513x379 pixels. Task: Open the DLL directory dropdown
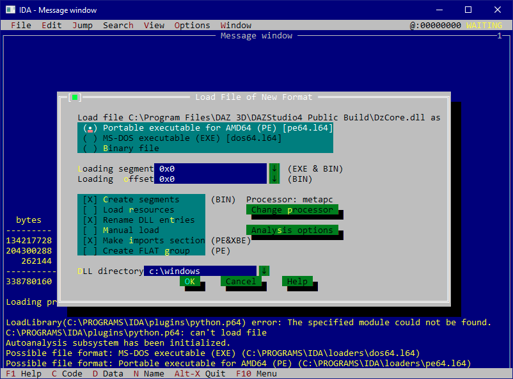264,271
